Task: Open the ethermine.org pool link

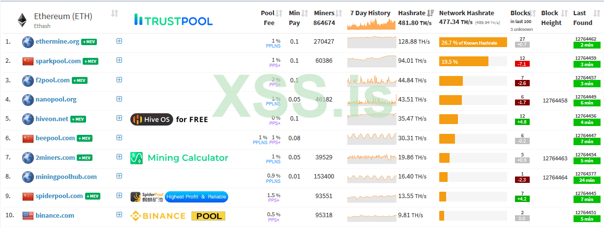Action: [x=58, y=42]
